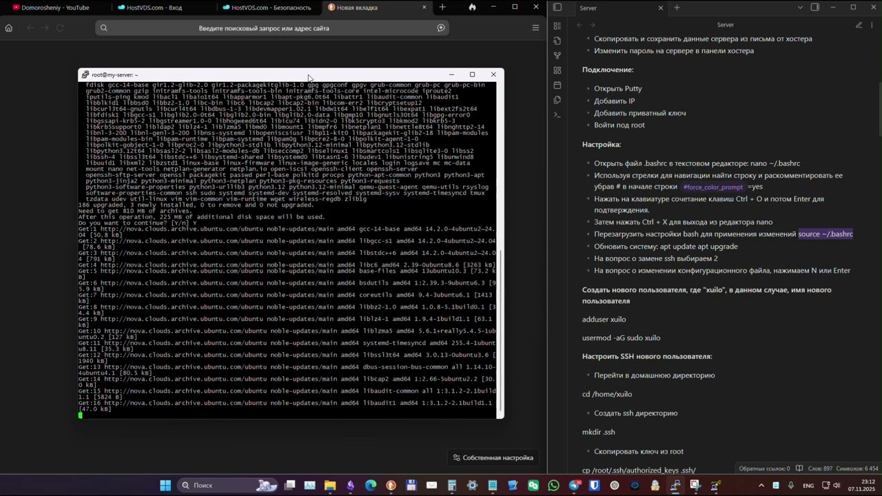The image size is (882, 496).
Task: Open Windows Start menu
Action: pyautogui.click(x=165, y=486)
